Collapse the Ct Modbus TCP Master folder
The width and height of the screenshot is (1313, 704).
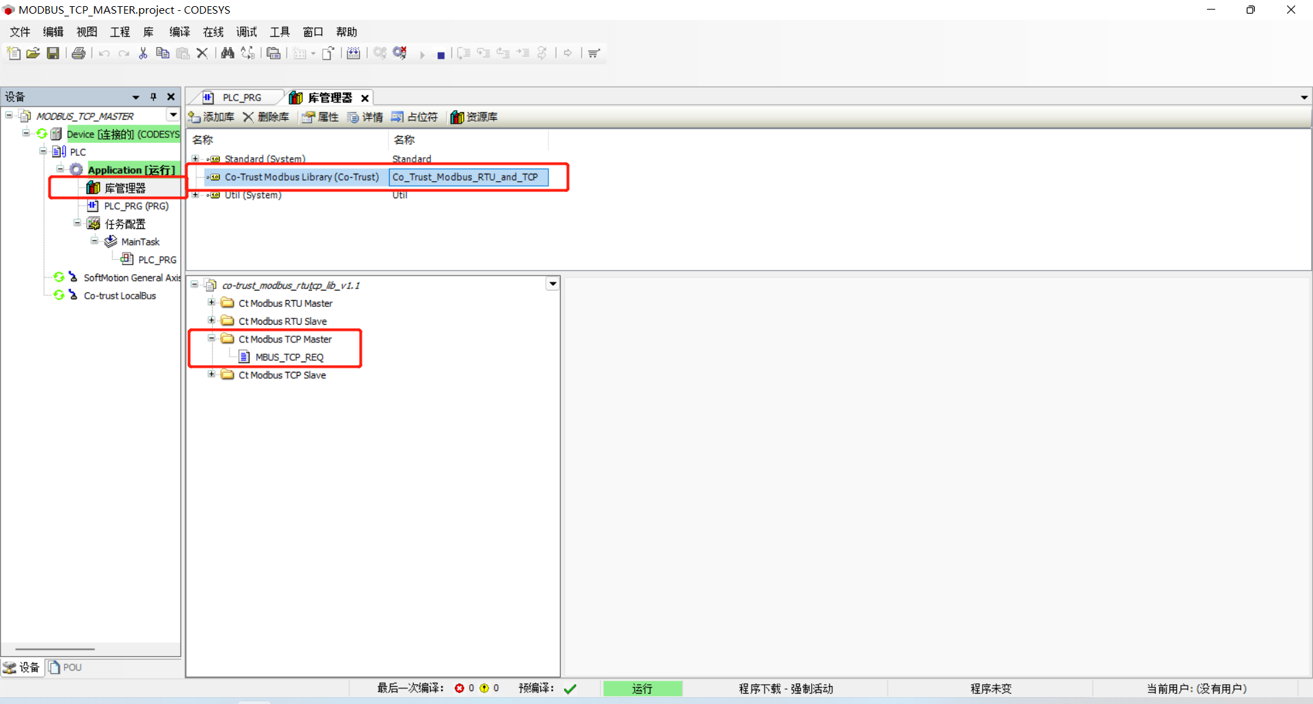[x=212, y=338]
